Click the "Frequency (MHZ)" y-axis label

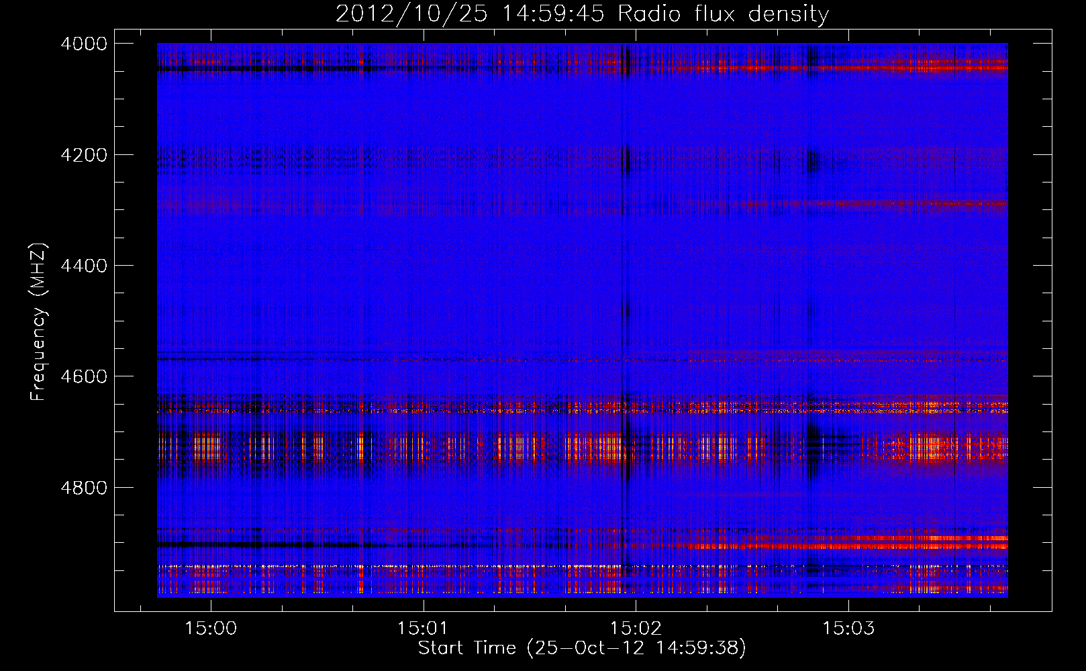(38, 322)
